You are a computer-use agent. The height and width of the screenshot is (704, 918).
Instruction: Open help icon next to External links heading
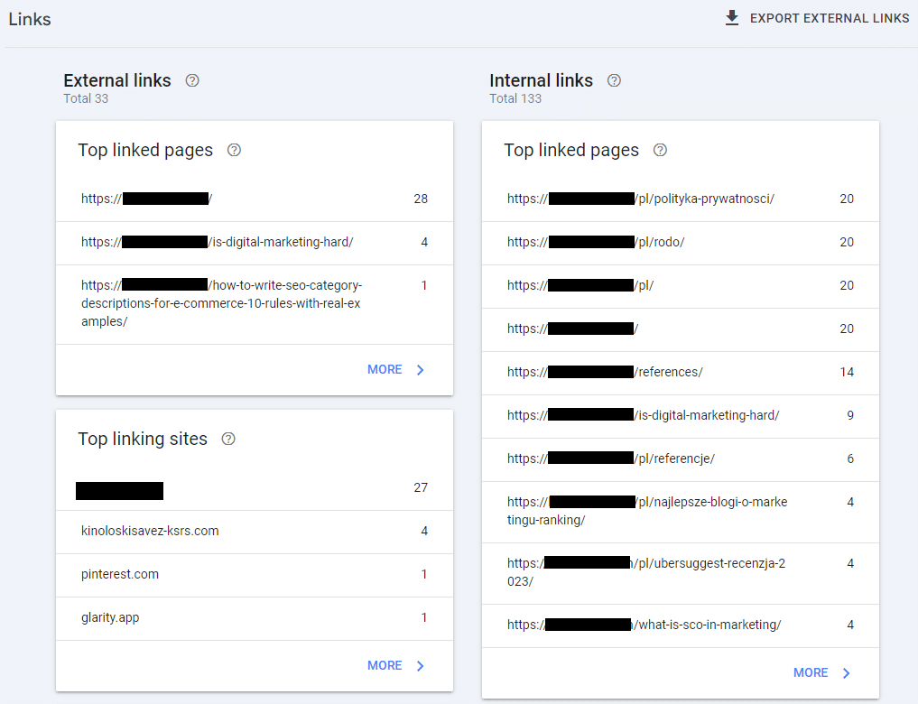point(192,80)
